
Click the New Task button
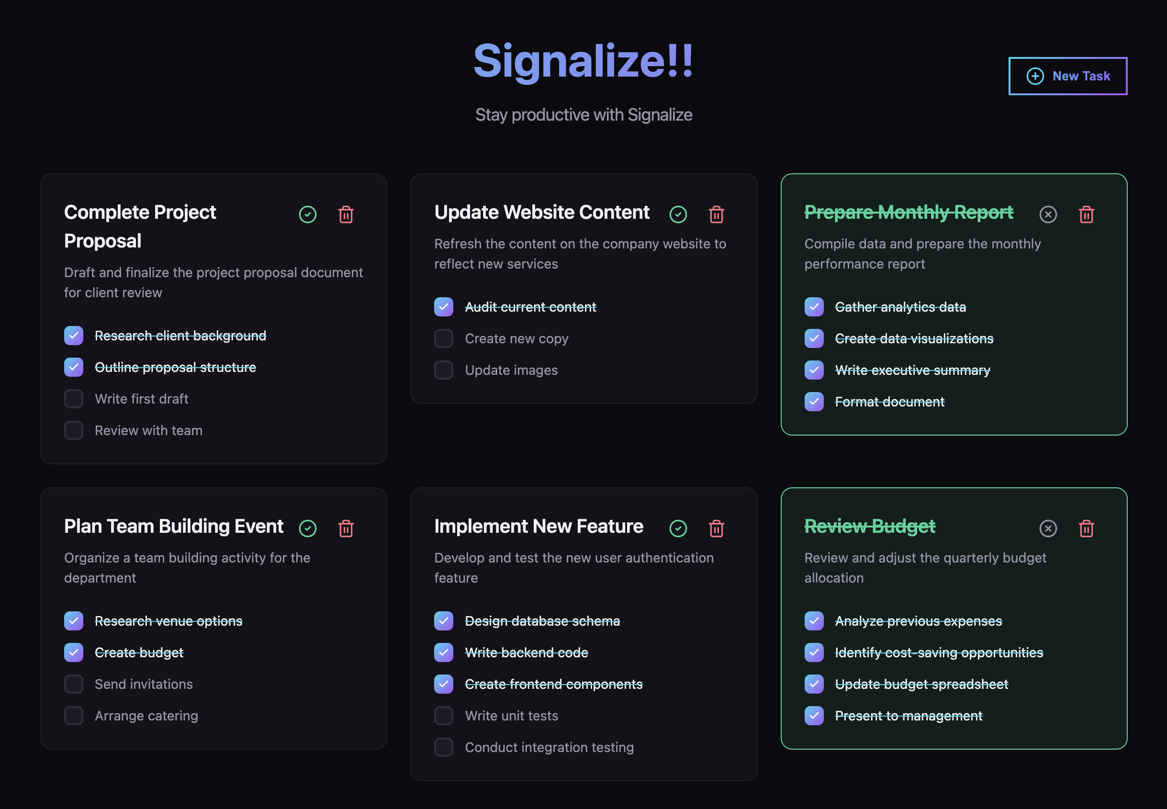click(1068, 76)
